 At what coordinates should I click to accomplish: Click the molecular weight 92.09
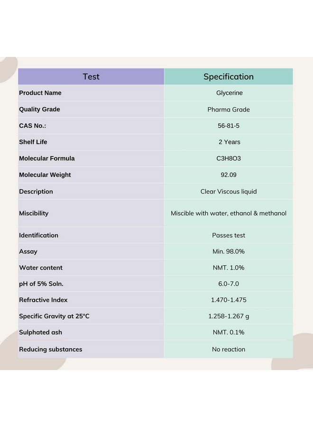point(229,175)
